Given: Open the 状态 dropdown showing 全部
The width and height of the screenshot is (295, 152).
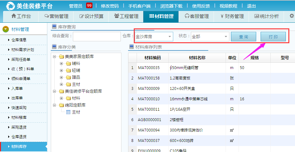Looking at the screenshot, I should [x=209, y=37].
